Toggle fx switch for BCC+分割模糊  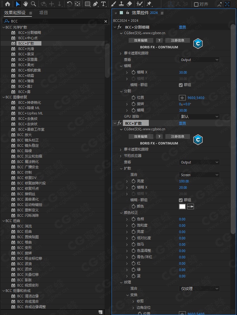[119, 27]
